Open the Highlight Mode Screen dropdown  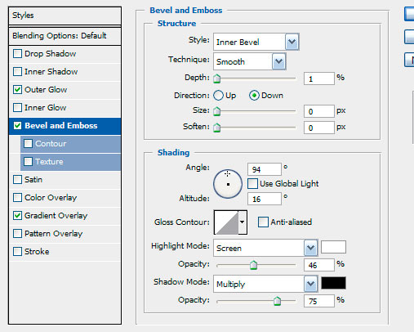pyautogui.click(x=265, y=248)
